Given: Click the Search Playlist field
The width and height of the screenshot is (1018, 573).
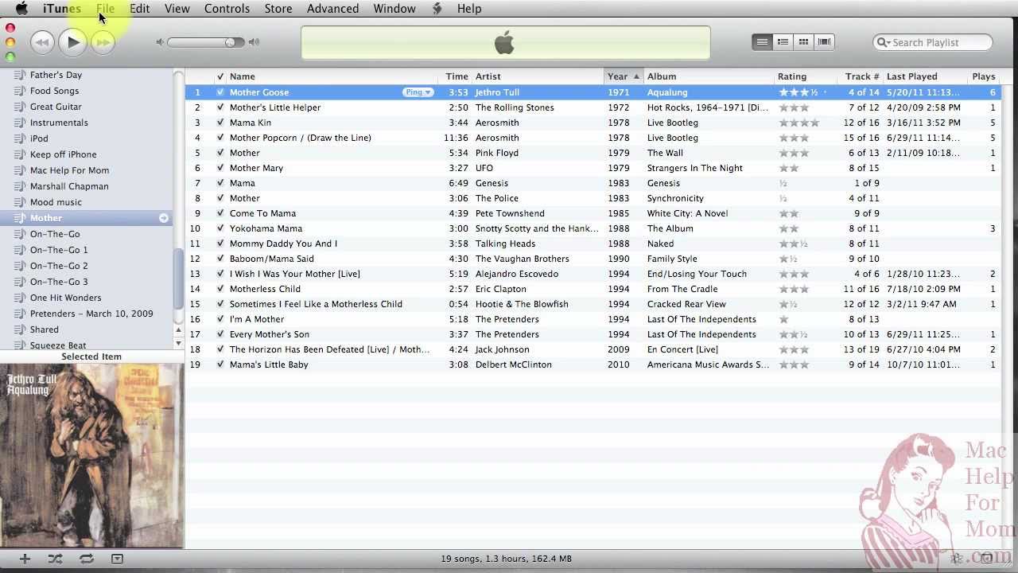Looking at the screenshot, I should (933, 42).
